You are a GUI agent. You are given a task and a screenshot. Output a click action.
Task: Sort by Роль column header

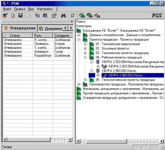pyautogui.click(x=43, y=36)
